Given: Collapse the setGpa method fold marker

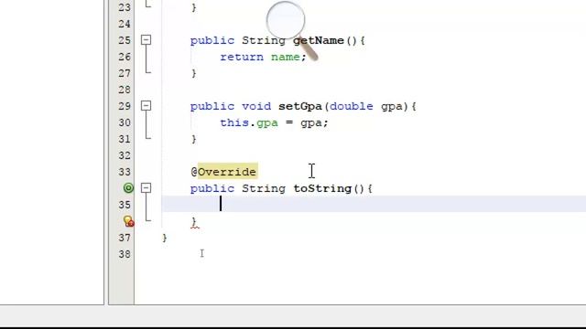Looking at the screenshot, I should 146,106.
